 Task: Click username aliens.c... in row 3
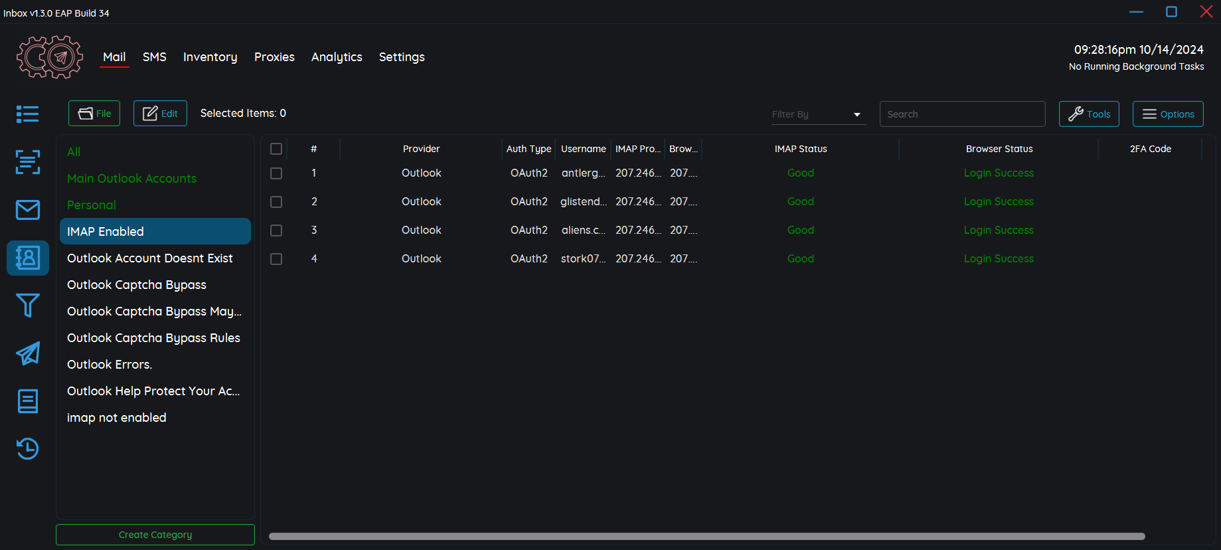tap(584, 230)
